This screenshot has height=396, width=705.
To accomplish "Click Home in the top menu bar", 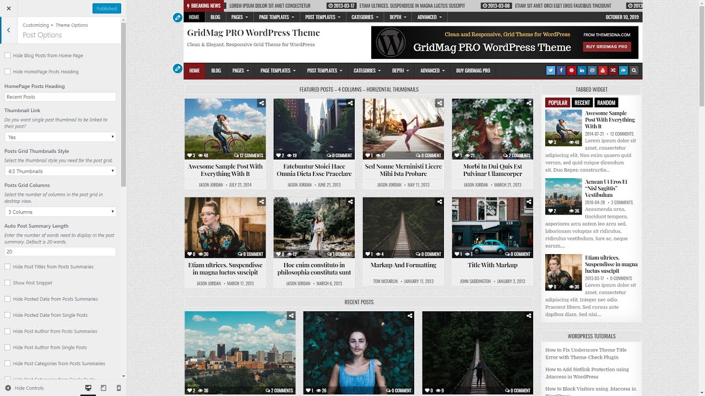I will [x=194, y=17].
